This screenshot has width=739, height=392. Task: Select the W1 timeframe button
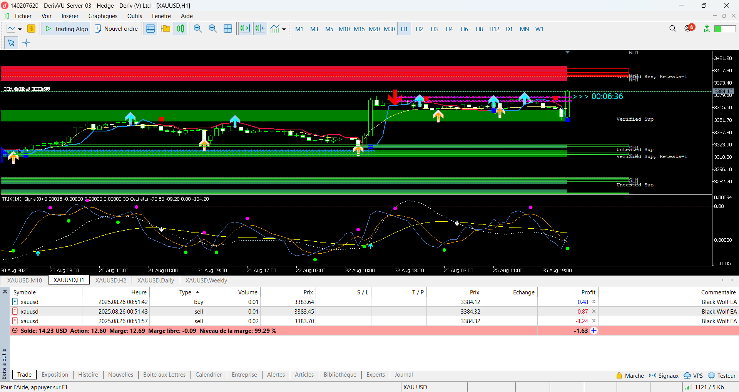tap(539, 29)
